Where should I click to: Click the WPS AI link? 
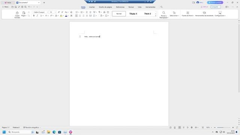coord(204,7)
